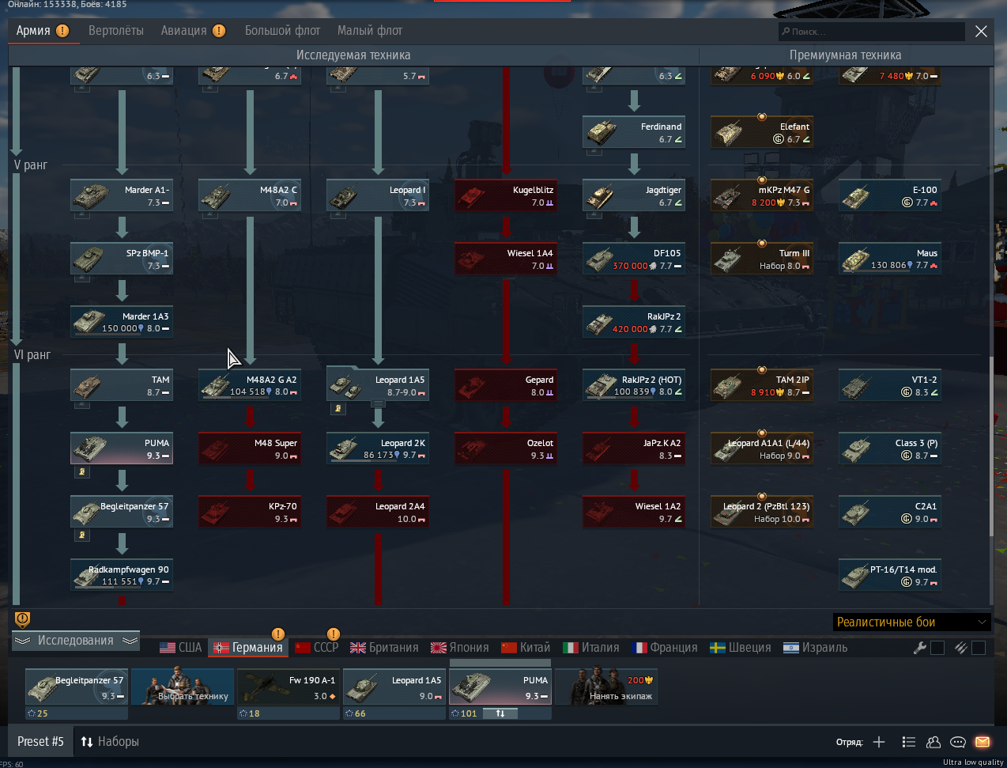Image resolution: width=1007 pixels, height=768 pixels.
Task: Close the research tree window
Action: pos(981,31)
